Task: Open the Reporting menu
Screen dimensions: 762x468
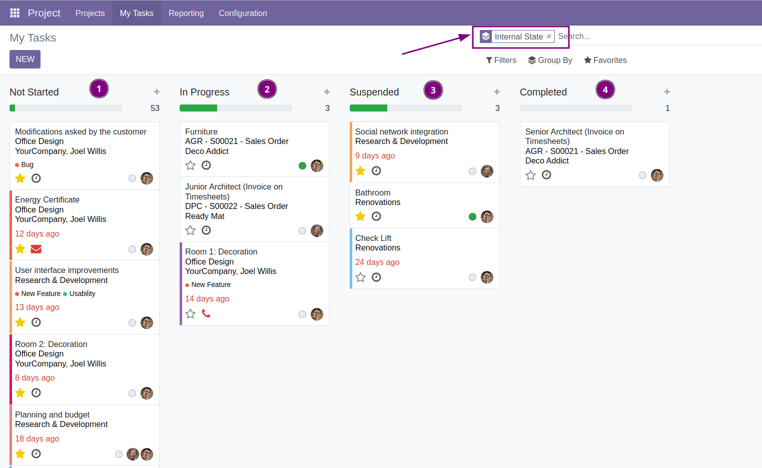Action: coord(186,12)
